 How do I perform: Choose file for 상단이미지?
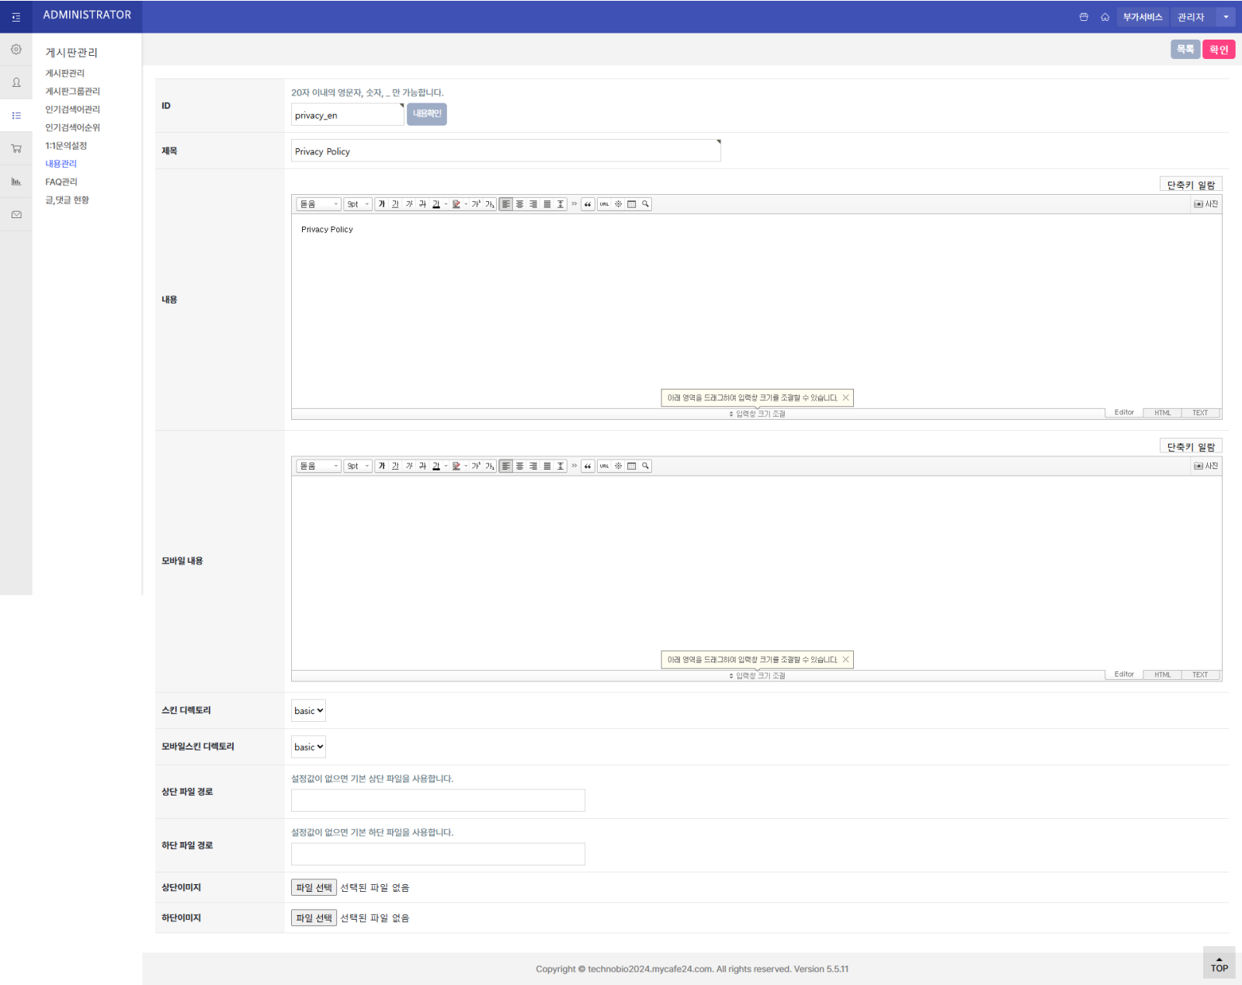(314, 887)
